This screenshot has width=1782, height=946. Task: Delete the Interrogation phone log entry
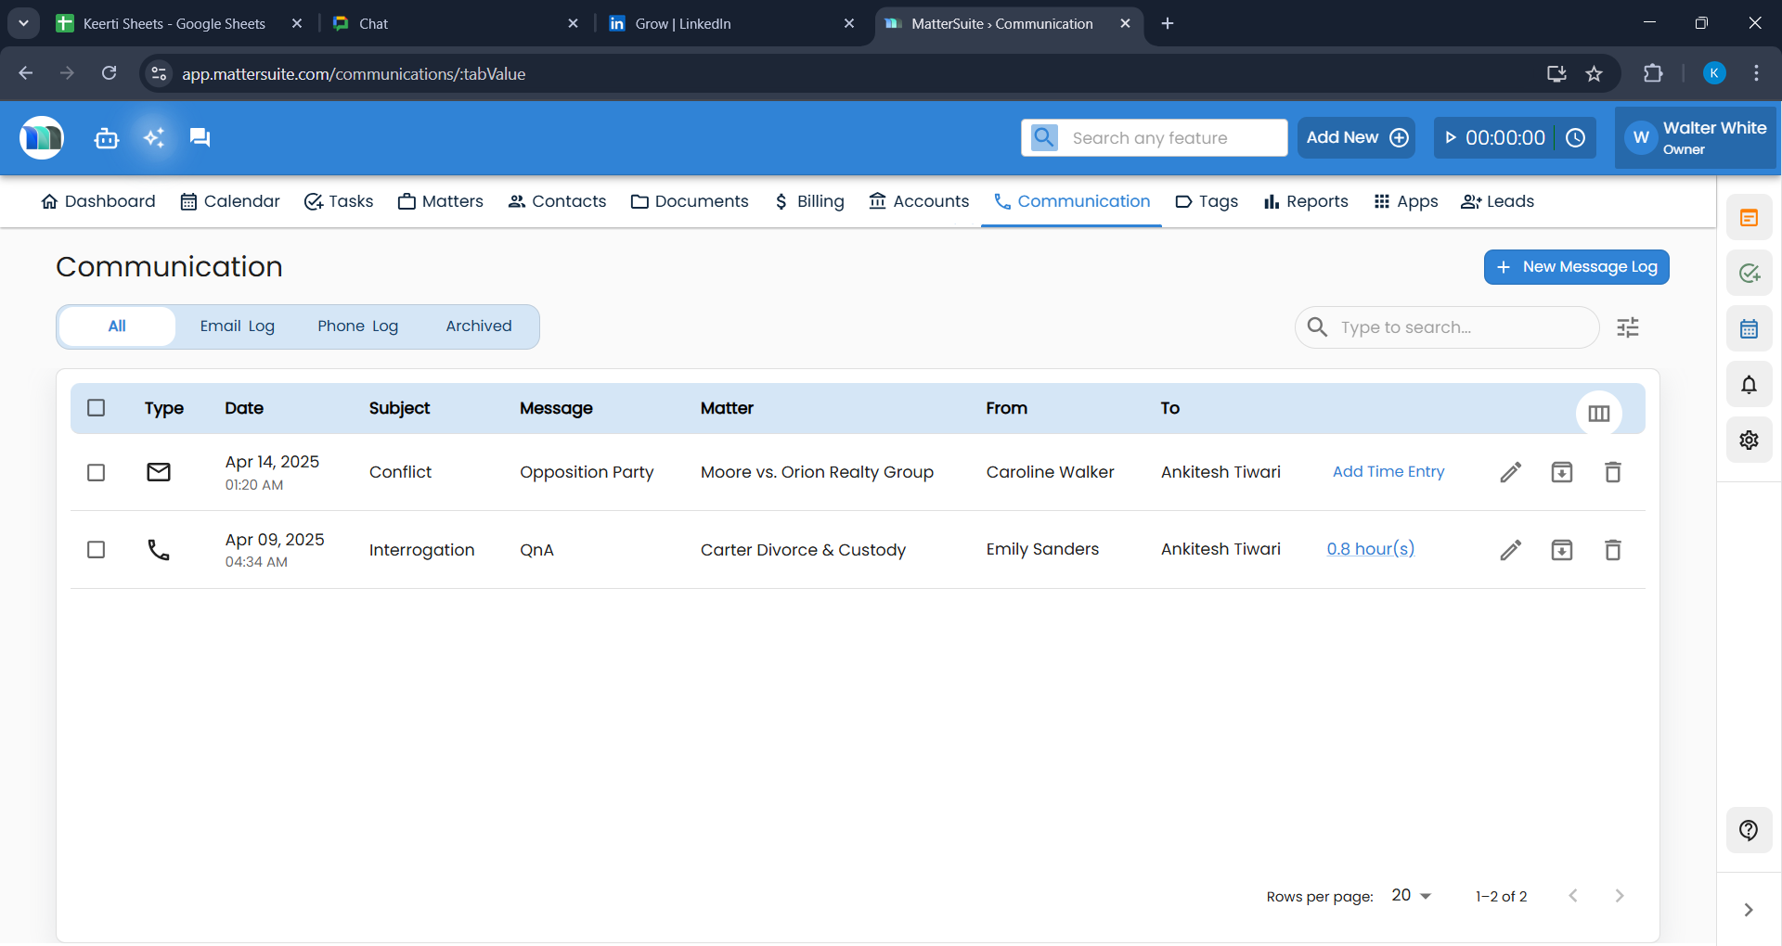tap(1612, 549)
